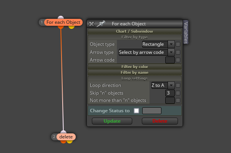This screenshot has width=231, height=153.
Task: Pin the For each Object panel
Action: click(x=101, y=23)
